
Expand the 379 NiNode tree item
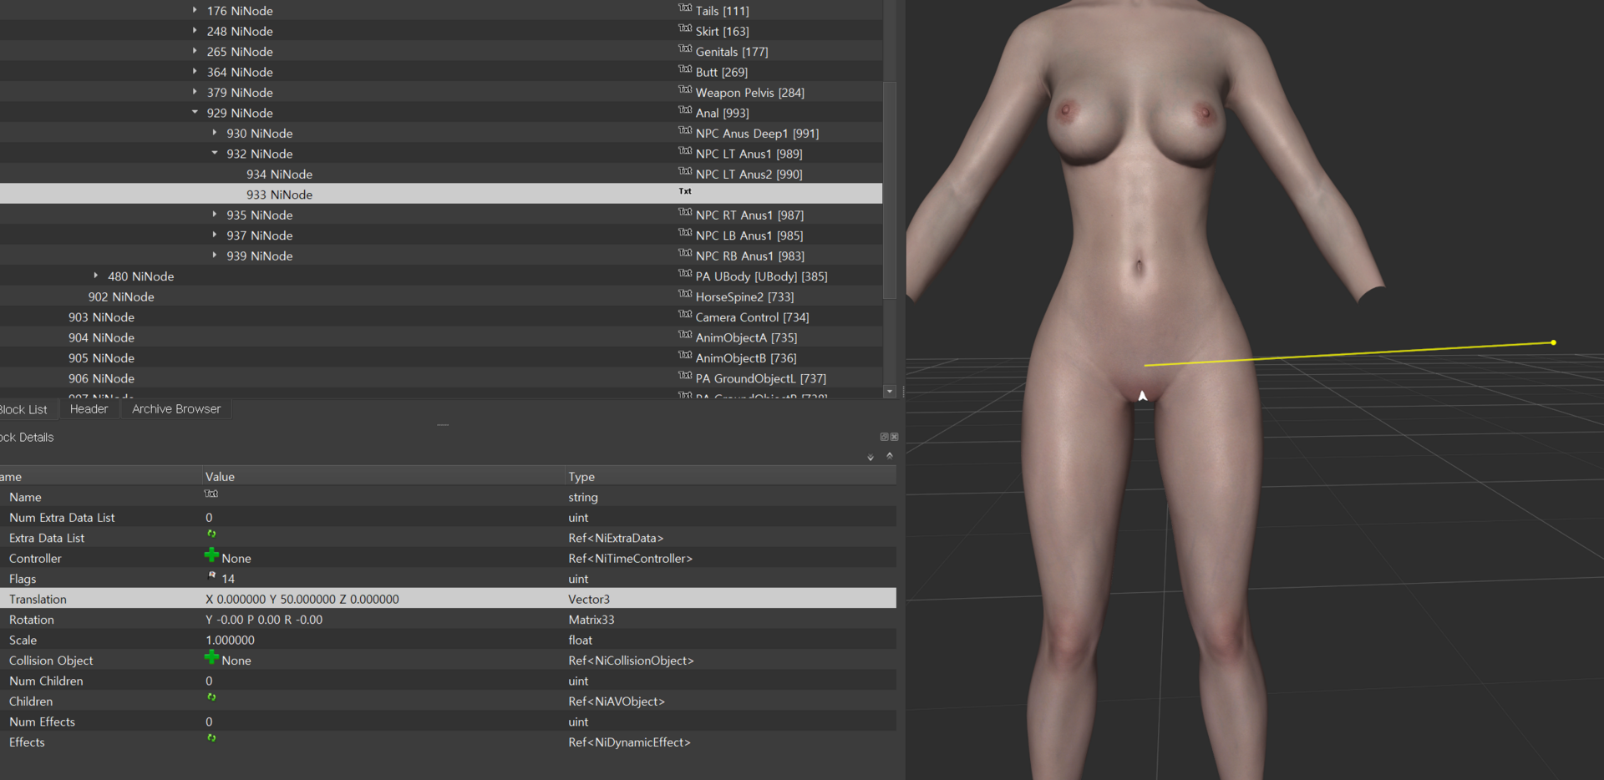195,92
